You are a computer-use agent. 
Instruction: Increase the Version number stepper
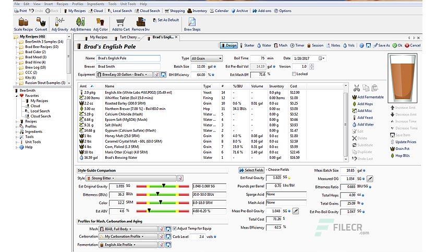(x=311, y=65)
